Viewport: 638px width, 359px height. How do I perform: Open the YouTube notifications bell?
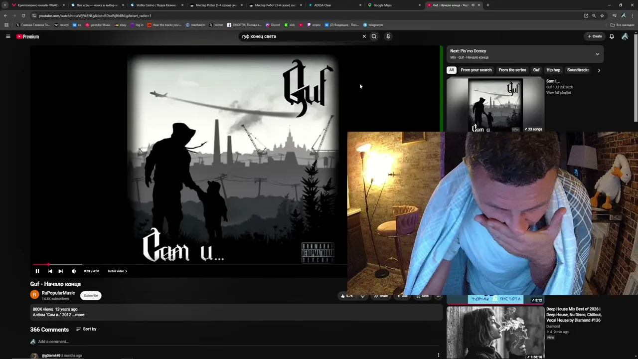[612, 36]
